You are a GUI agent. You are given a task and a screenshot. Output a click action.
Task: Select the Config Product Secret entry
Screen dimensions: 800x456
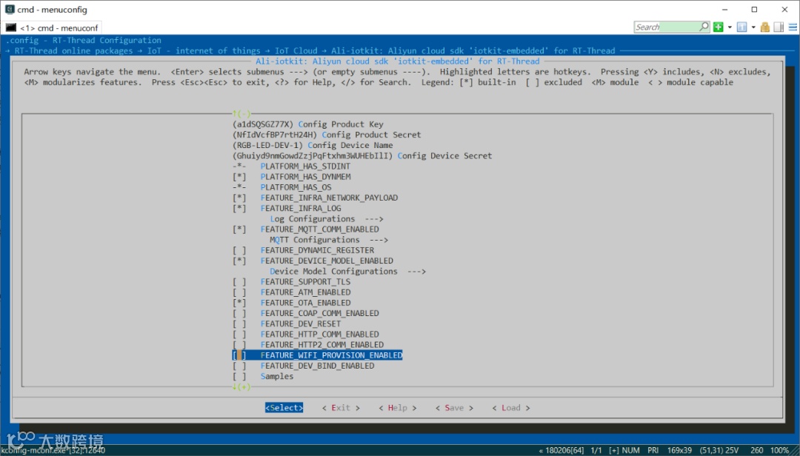coord(327,135)
